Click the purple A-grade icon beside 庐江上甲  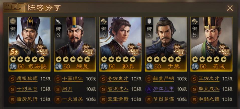(148, 89)
